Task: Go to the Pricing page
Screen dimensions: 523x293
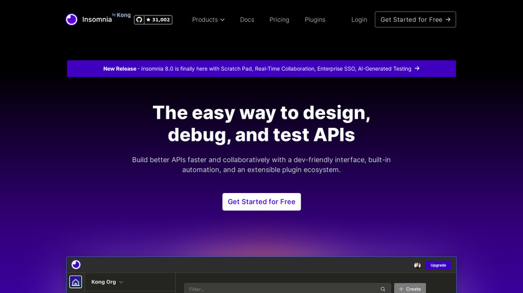Action: pyautogui.click(x=279, y=20)
